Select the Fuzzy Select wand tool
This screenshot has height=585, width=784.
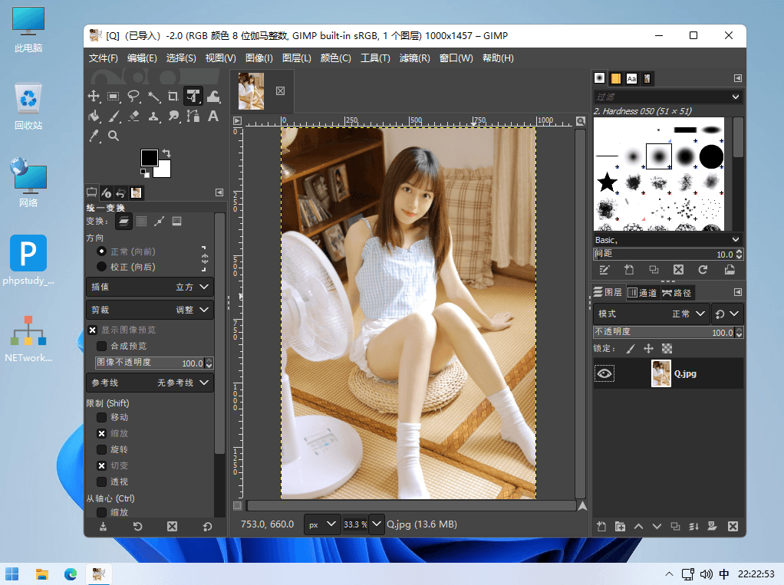[x=153, y=96]
